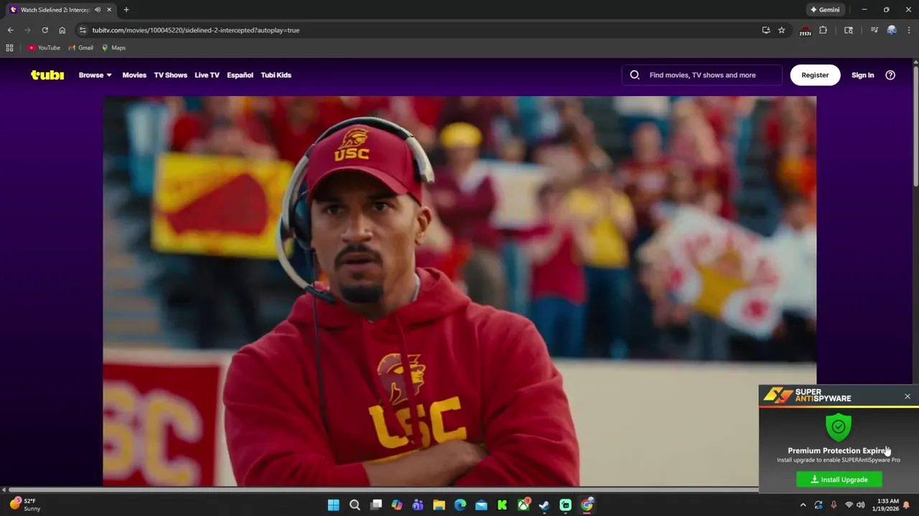The image size is (919, 516).
Task: Open the Chrome profile avatar
Action: click(892, 30)
